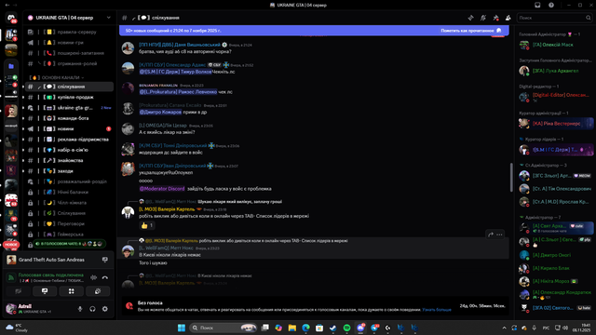Open новини-гри announcement channel
This screenshot has width=596, height=335.
coord(68,43)
